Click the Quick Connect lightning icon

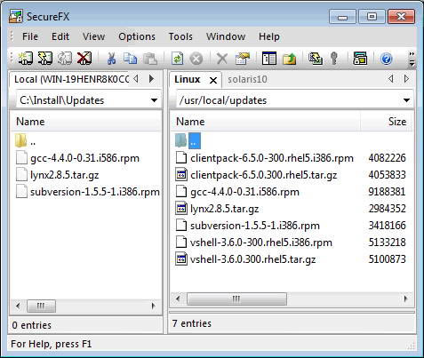click(x=45, y=58)
